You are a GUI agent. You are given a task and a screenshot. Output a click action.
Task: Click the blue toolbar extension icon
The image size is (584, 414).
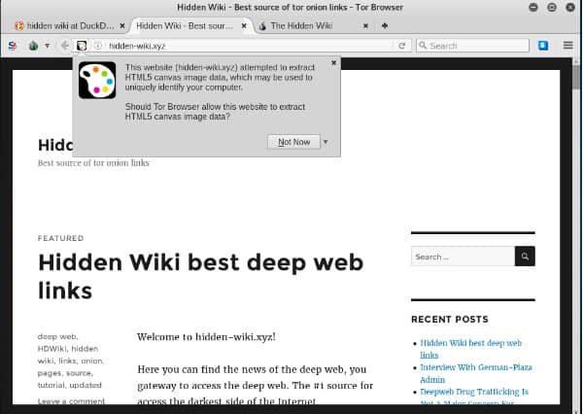[x=543, y=46]
